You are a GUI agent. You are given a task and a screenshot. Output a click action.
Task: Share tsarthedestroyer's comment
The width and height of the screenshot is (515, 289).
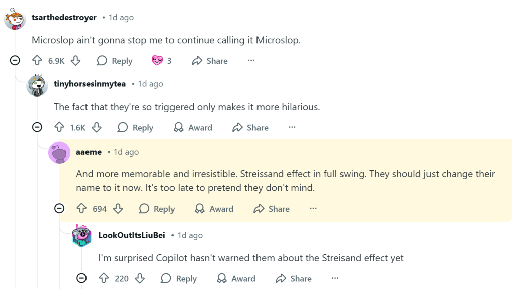click(x=210, y=61)
